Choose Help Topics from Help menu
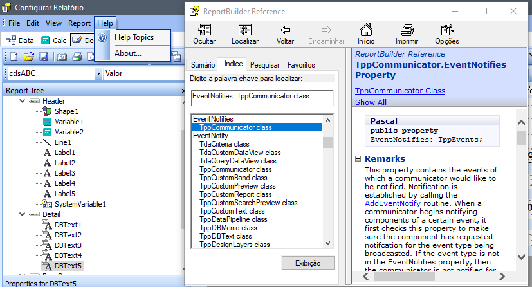Screen dimensions: 532x287 (x=134, y=37)
